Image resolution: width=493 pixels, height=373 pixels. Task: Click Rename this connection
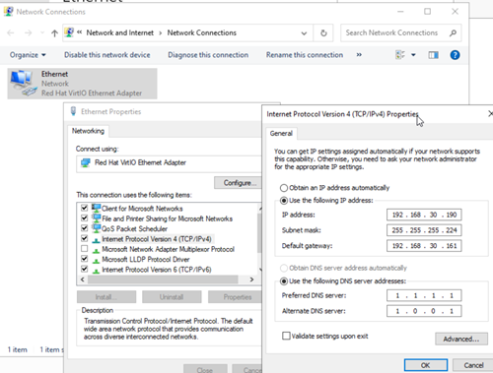[x=305, y=55]
